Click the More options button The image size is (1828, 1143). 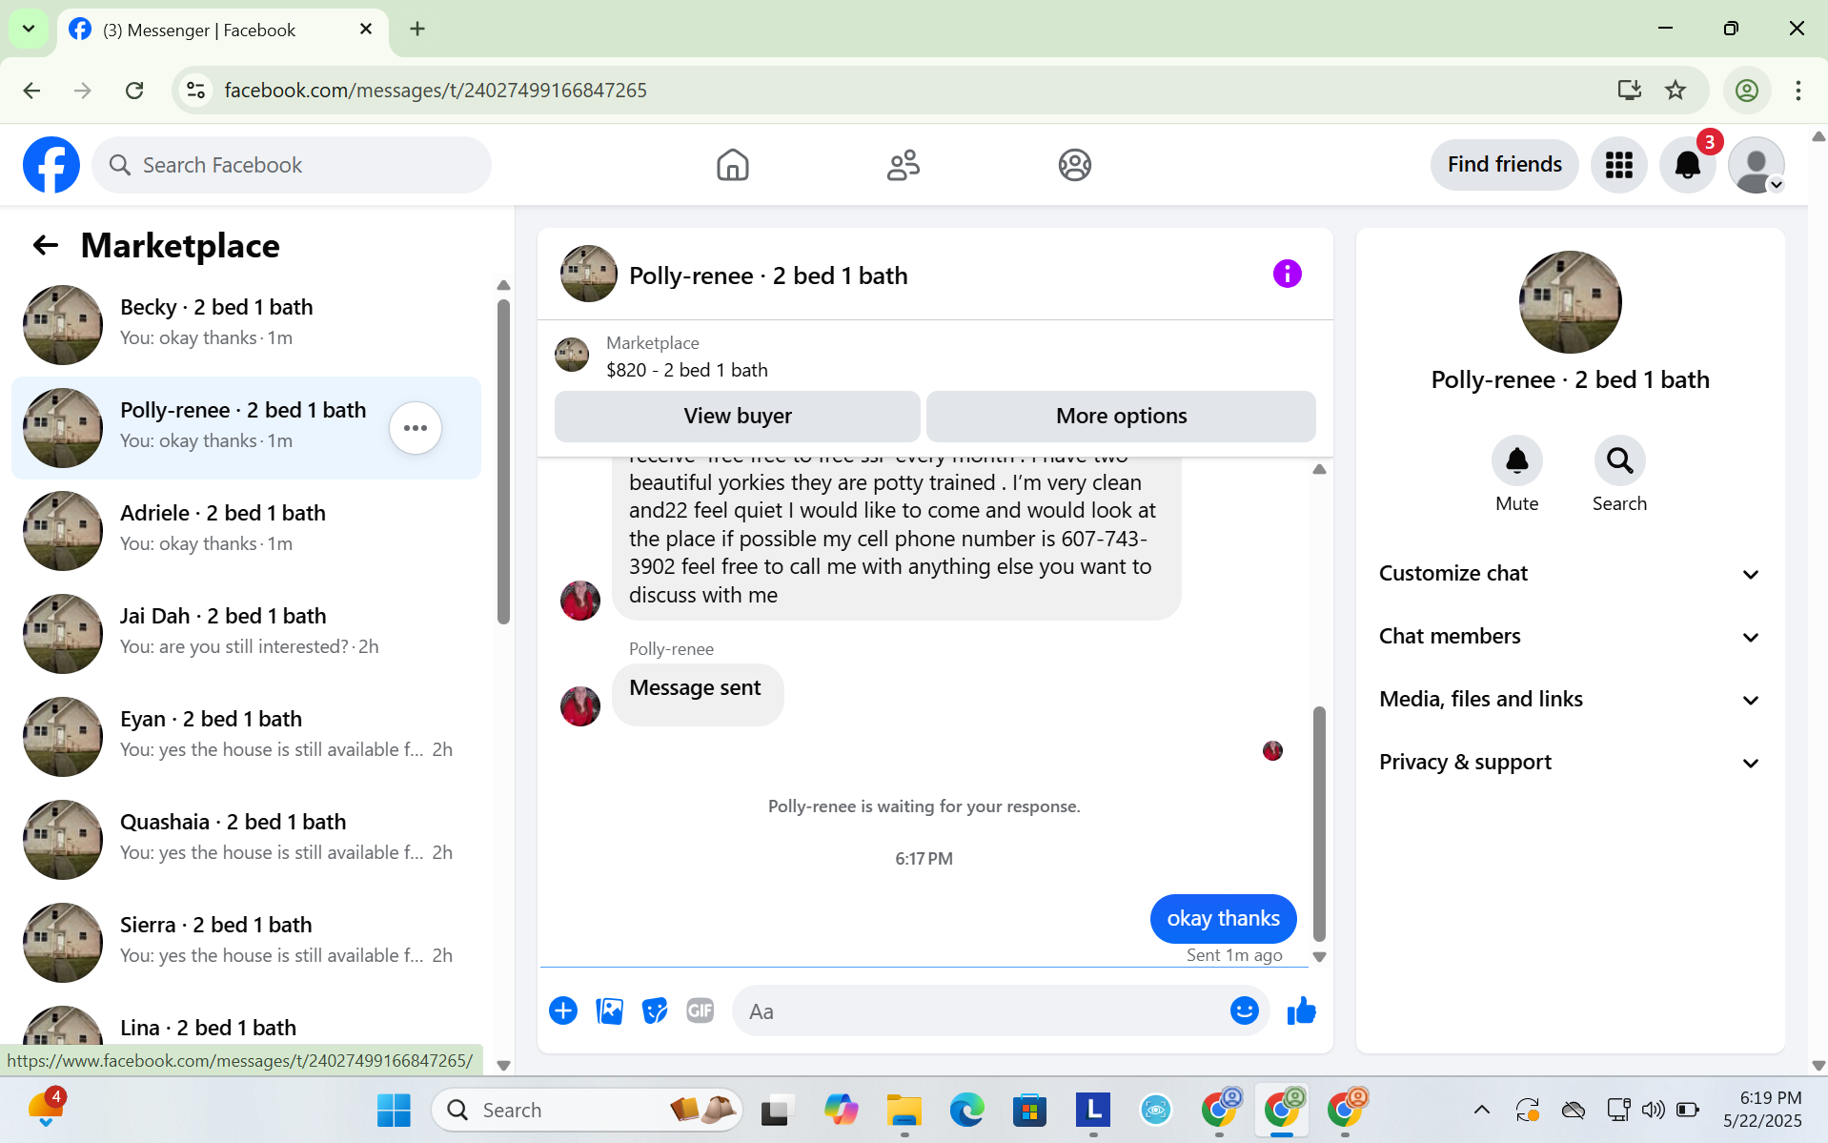tap(1121, 417)
